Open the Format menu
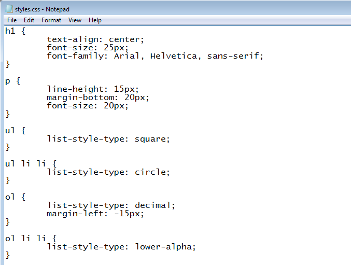The image size is (351, 265). [51, 20]
